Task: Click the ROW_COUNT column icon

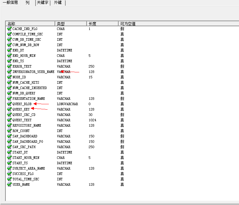Action: tap(9, 130)
